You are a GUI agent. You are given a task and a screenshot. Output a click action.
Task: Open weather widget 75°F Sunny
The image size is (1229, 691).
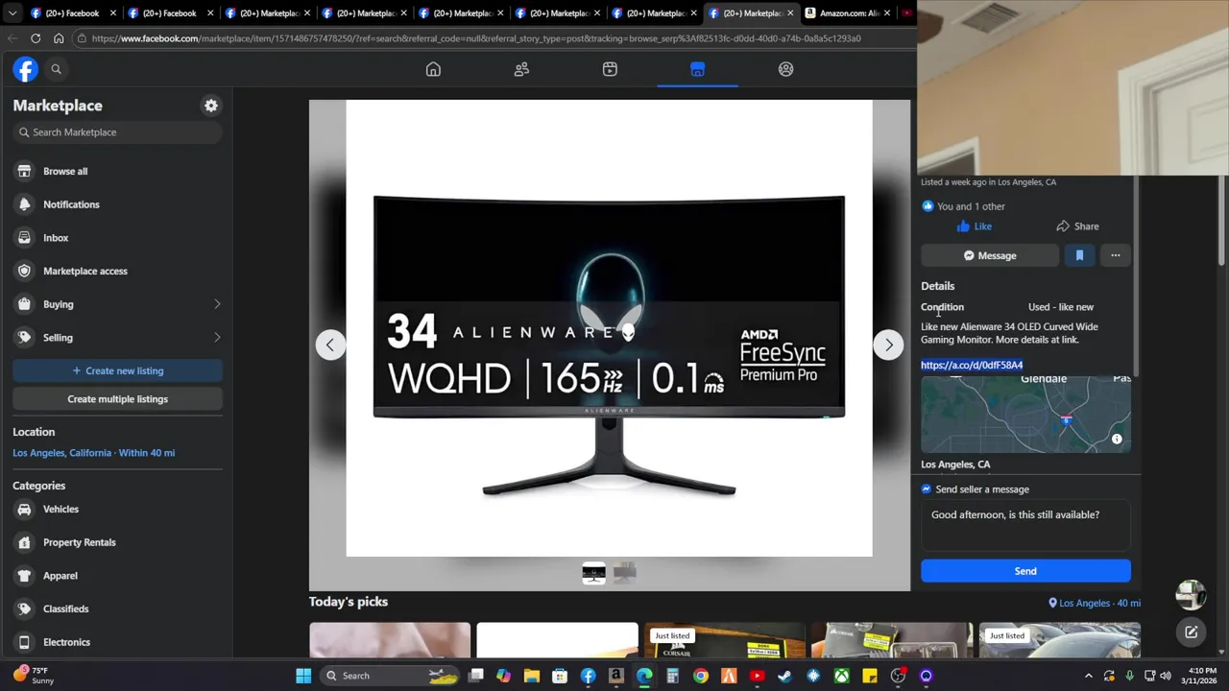[34, 676]
